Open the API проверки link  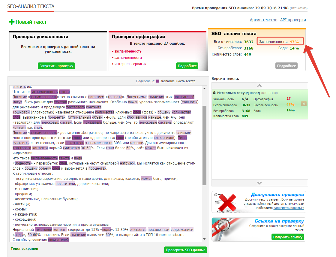click(293, 20)
